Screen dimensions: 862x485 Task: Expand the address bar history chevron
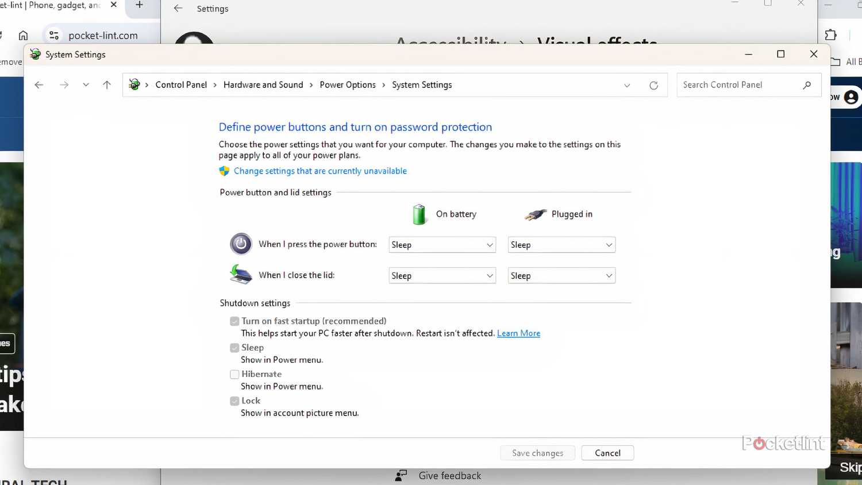(x=627, y=84)
